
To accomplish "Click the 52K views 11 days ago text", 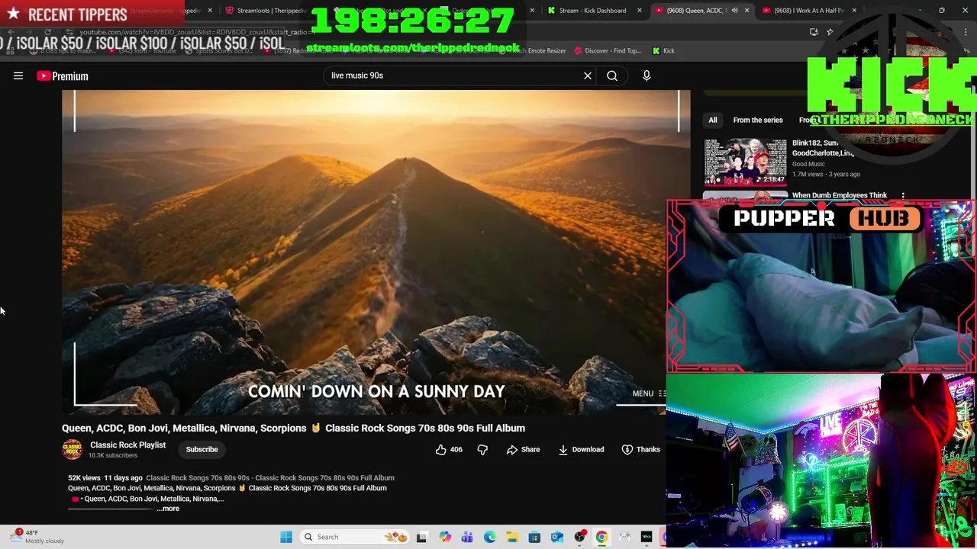I will point(105,477).
